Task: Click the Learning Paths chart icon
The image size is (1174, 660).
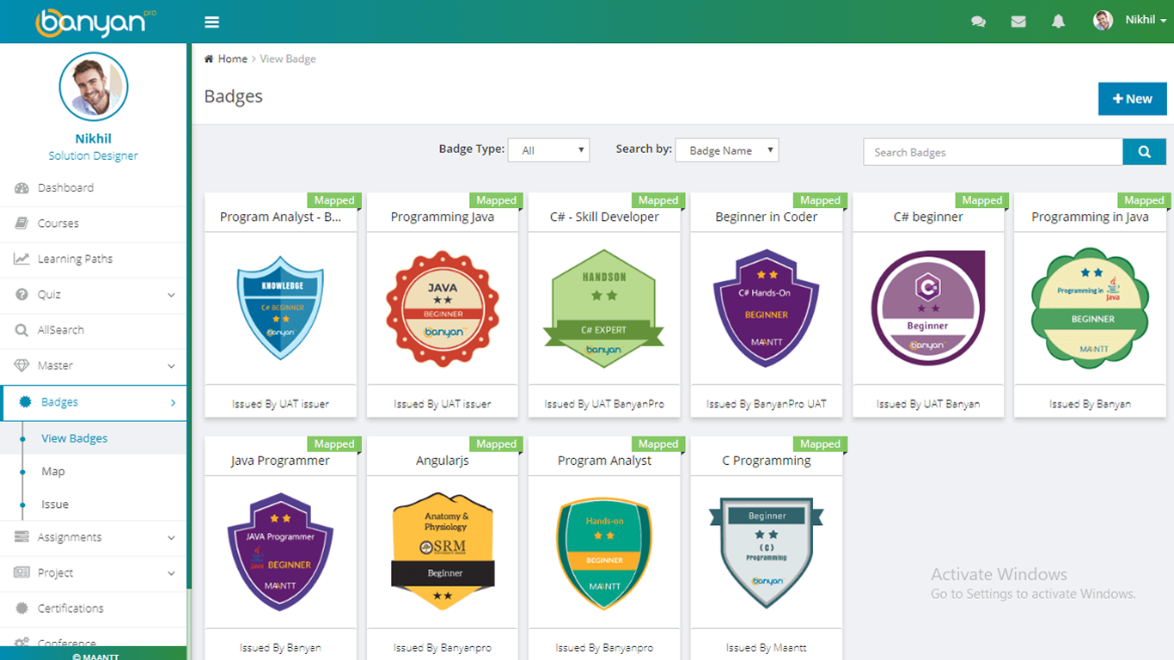Action: (21, 259)
